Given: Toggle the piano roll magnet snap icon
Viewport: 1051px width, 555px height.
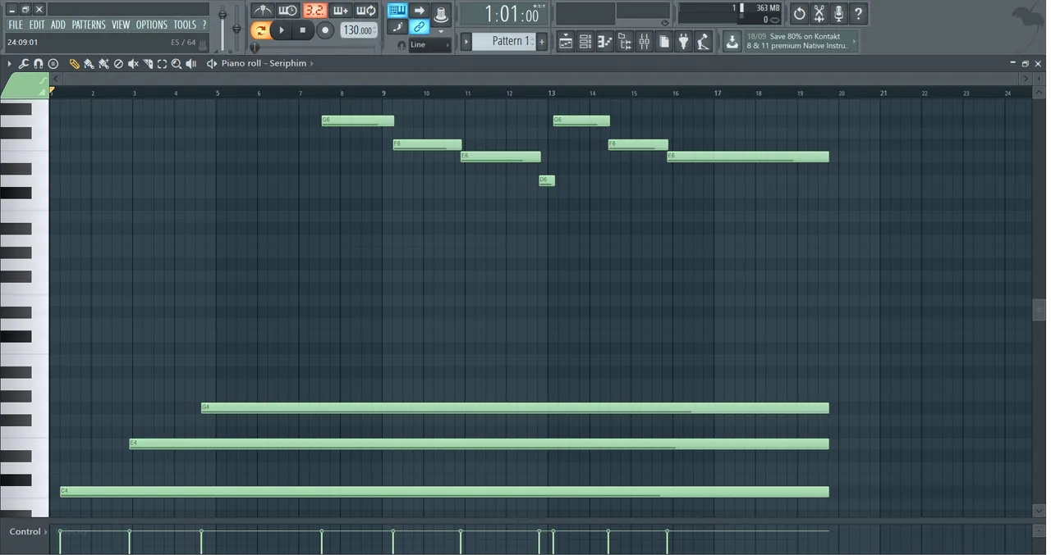Looking at the screenshot, I should 39,63.
